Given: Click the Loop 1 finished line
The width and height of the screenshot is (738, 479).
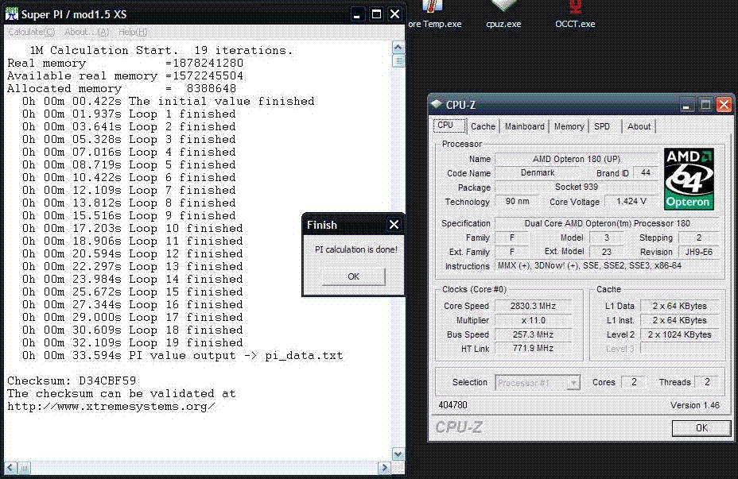Looking at the screenshot, I should coord(129,114).
